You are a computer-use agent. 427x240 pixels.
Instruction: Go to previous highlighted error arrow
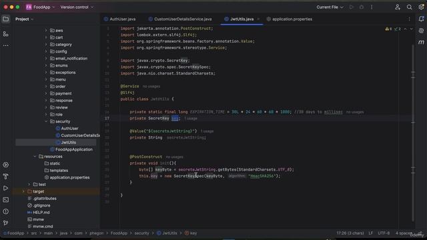pyautogui.click(x=405, y=29)
